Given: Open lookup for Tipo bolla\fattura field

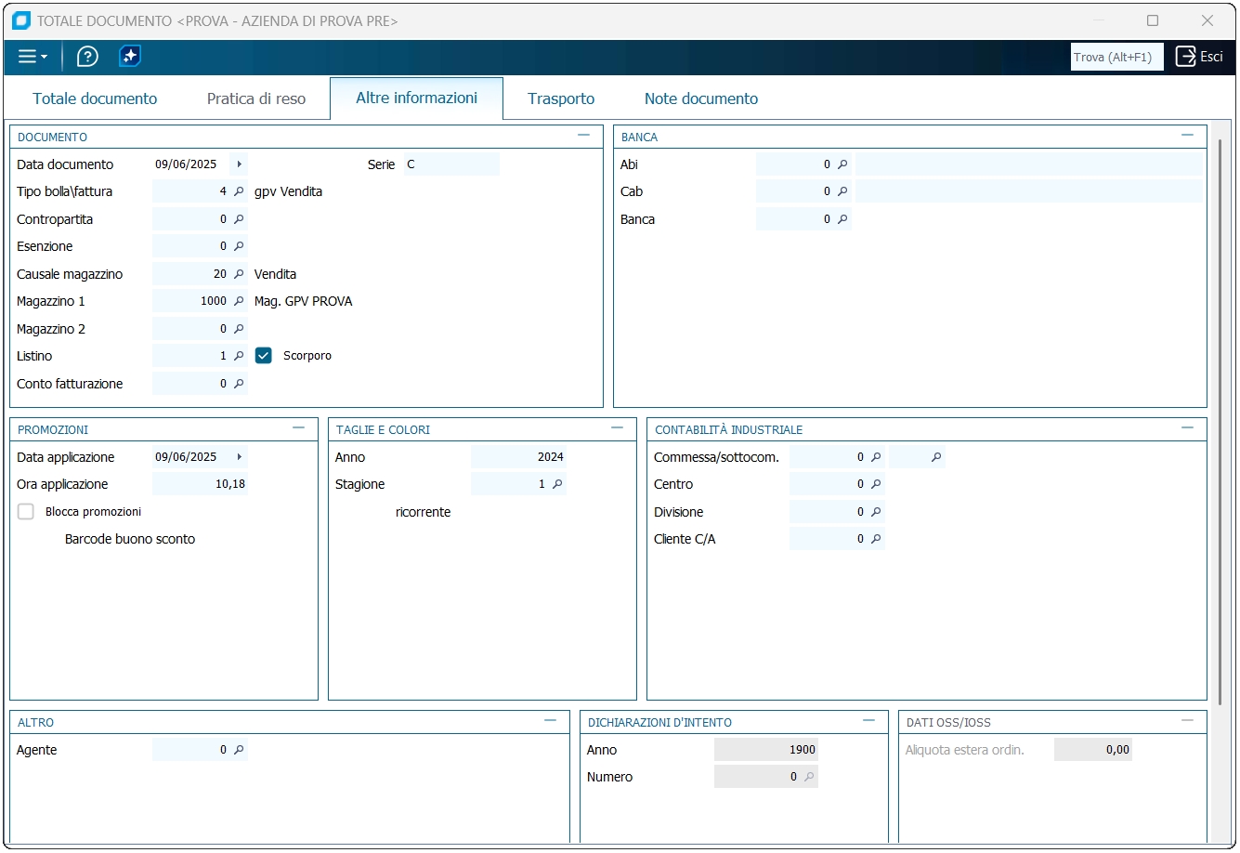Looking at the screenshot, I should 239,191.
